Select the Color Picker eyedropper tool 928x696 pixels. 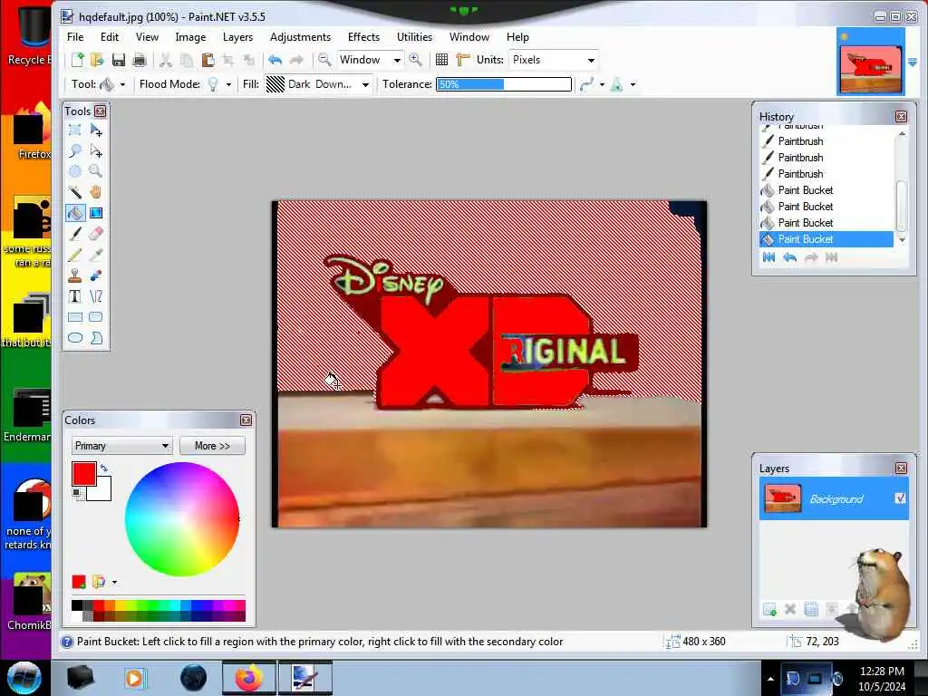pyautogui.click(x=96, y=255)
